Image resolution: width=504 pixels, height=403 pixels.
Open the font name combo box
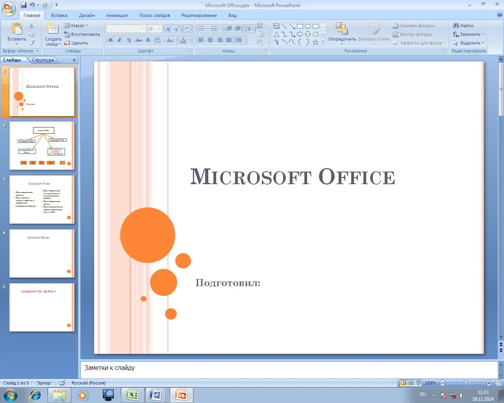[126, 29]
